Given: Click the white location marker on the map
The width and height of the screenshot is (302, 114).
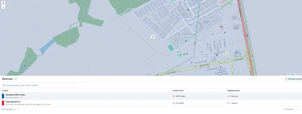Looking at the screenshot, I should 152,37.
